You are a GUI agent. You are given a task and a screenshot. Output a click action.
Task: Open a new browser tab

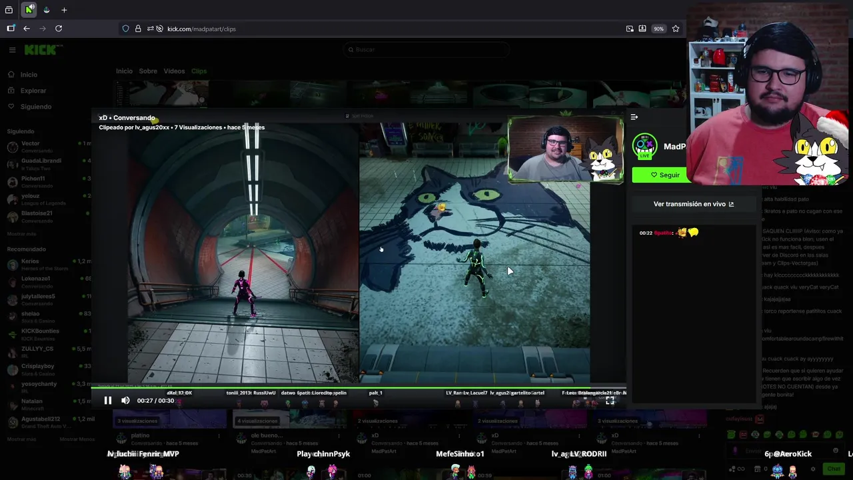(x=64, y=10)
